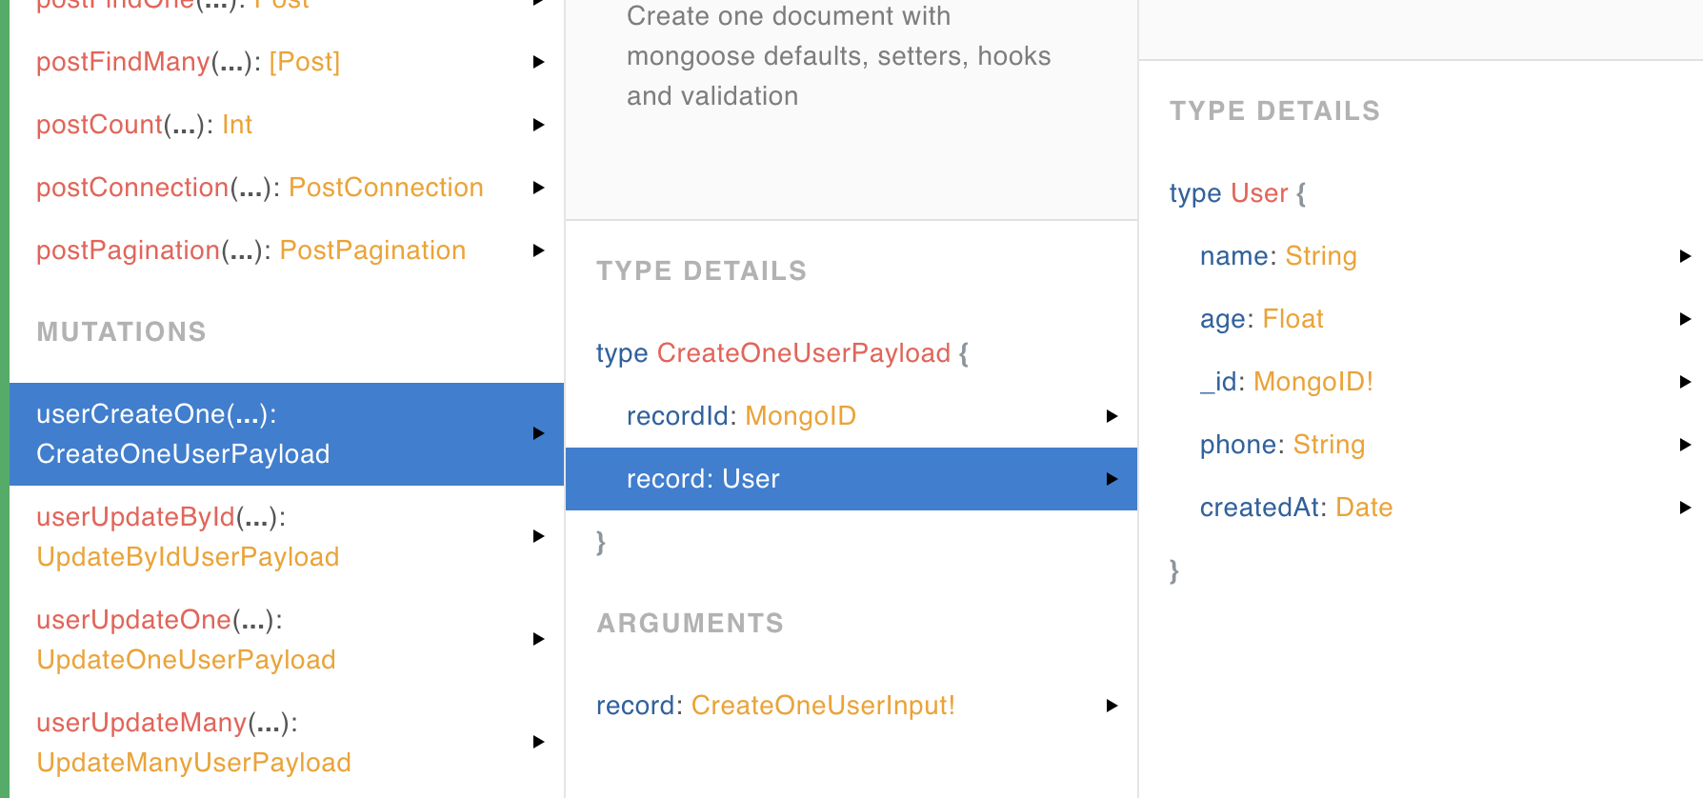The width and height of the screenshot is (1703, 798).
Task: Open the postConnection query
Action: (x=132, y=188)
